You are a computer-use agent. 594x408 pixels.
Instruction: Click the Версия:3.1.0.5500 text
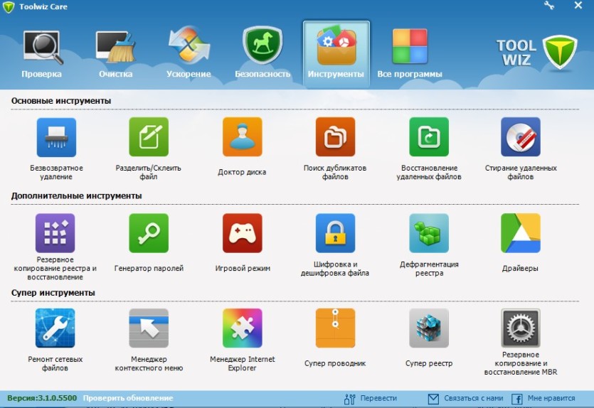[x=42, y=398]
